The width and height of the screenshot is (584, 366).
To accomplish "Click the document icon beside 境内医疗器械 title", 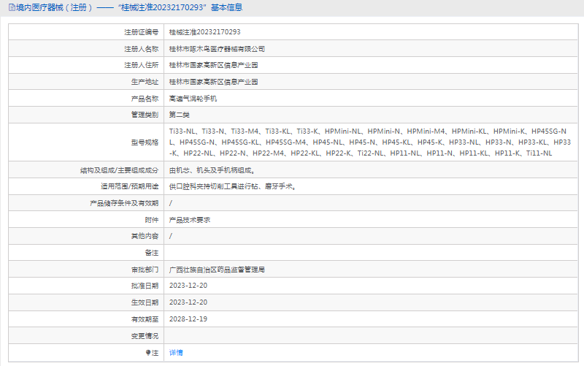I will click(12, 7).
